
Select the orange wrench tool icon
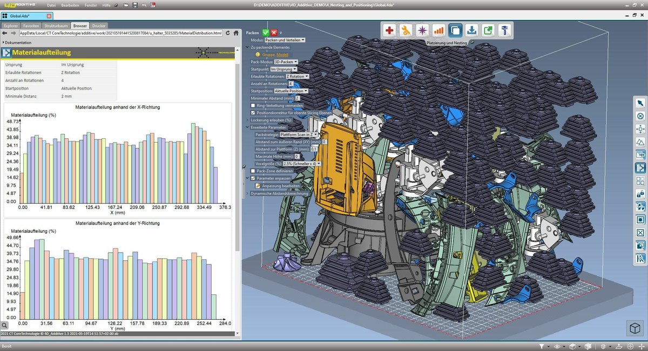click(404, 30)
